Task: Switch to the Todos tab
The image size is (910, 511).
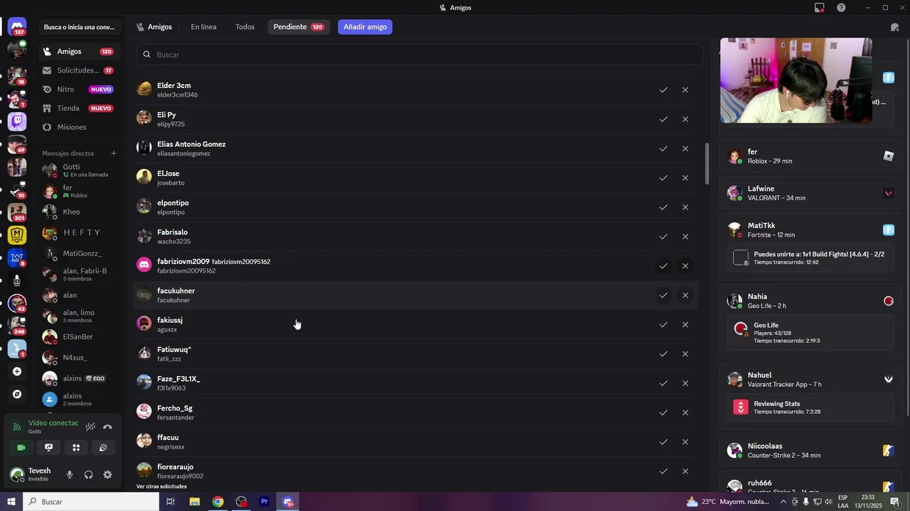Action: 245,27
